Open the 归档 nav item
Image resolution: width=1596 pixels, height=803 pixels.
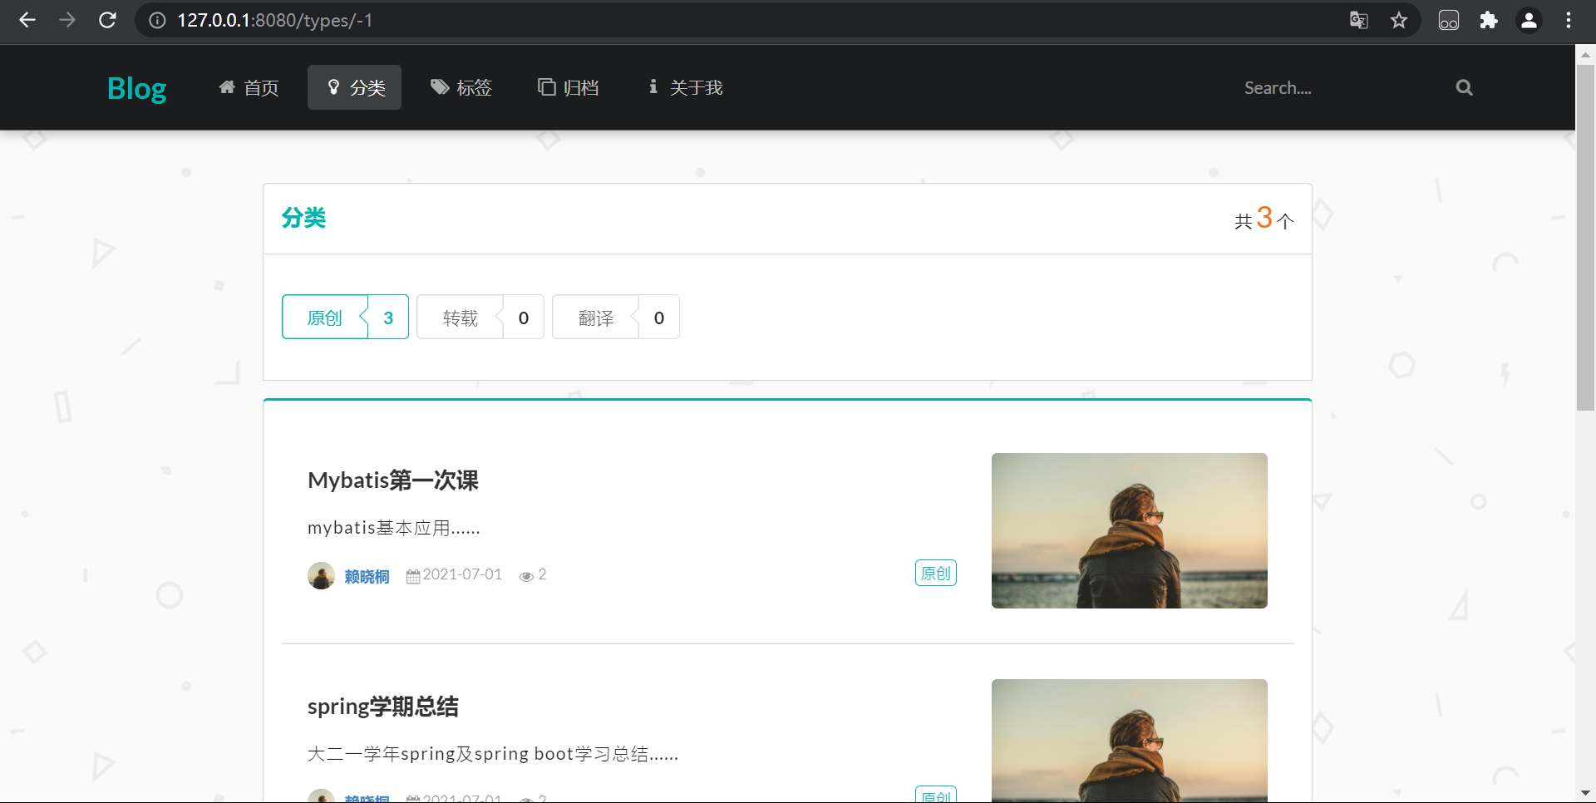[x=569, y=87]
